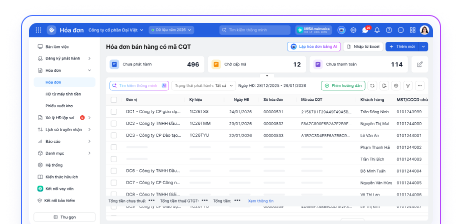Click the Tìm kiếm thông minh header search field
The width and height of the screenshot is (462, 224).
click(255, 30)
